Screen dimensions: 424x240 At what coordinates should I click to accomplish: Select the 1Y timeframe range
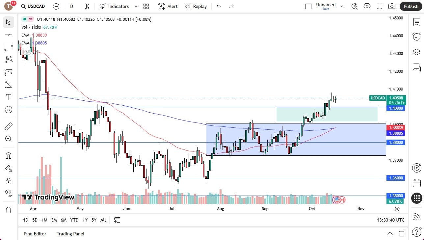[85, 220]
